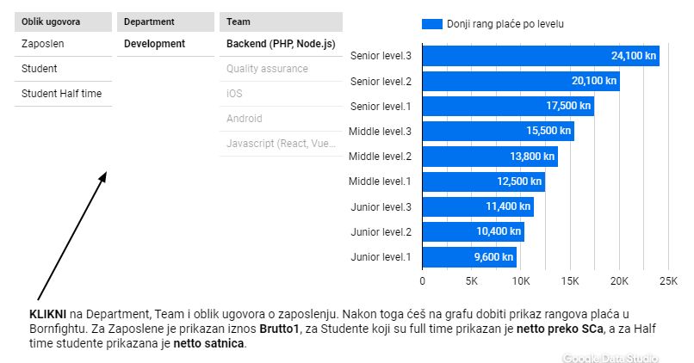Click the Junior level.3 bar 11,400 kn

click(x=478, y=206)
